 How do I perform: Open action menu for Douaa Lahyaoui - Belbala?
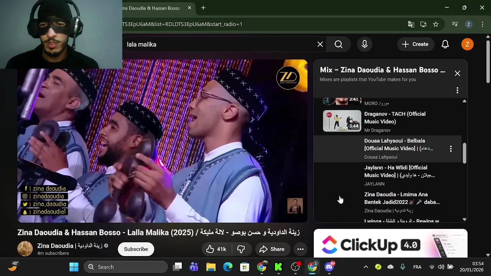click(x=451, y=149)
